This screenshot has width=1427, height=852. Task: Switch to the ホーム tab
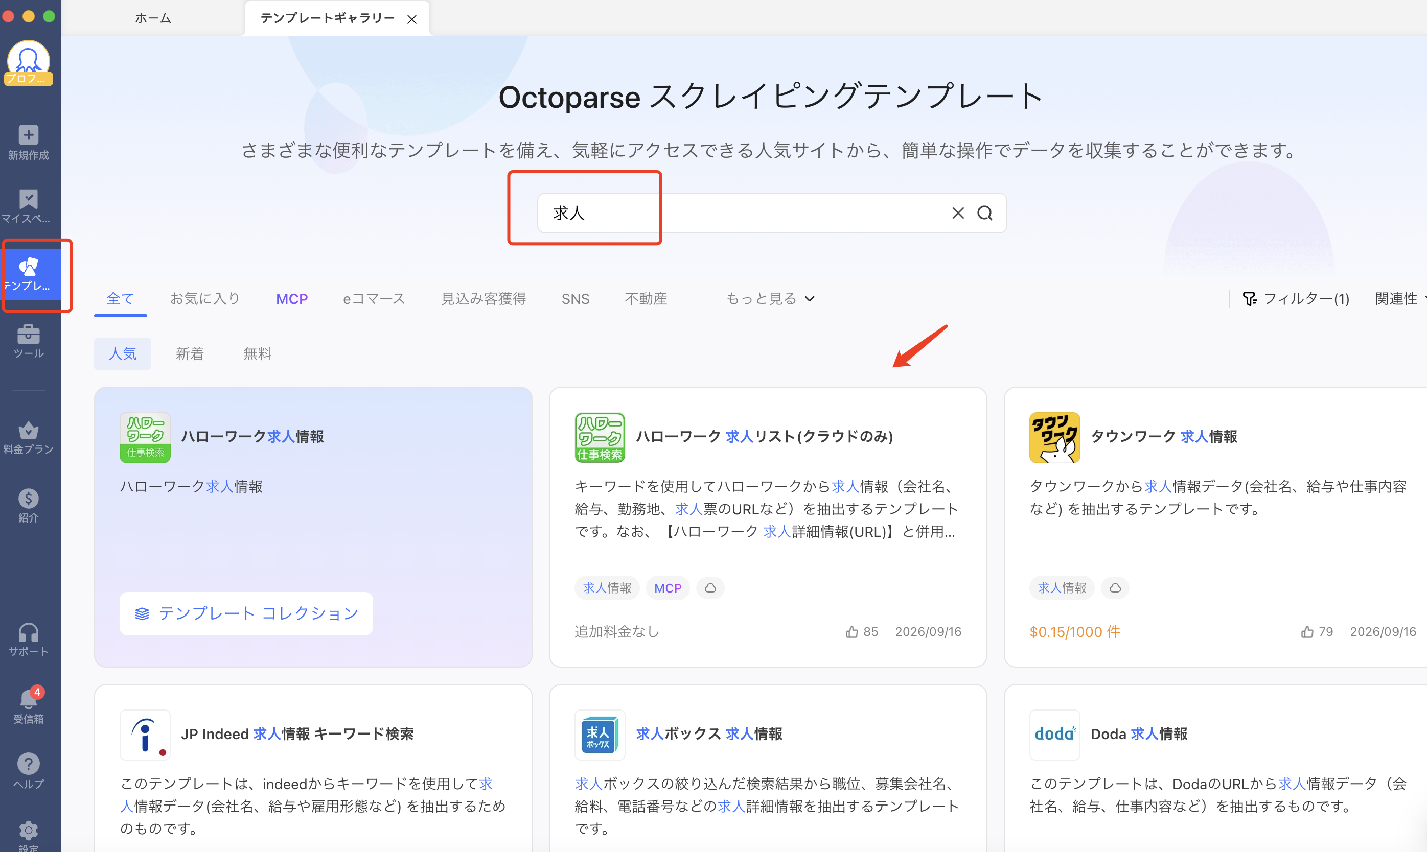[x=153, y=18]
